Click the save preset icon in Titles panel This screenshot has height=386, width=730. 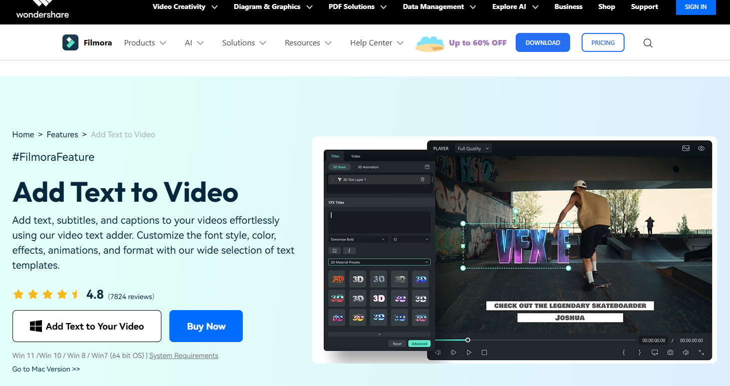(x=427, y=167)
